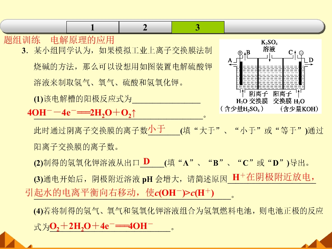Image resolution: width=332 pixels, height=249 pixels.
Task: Click the red text H⁺在阴极附近放电
Action: (x=274, y=177)
